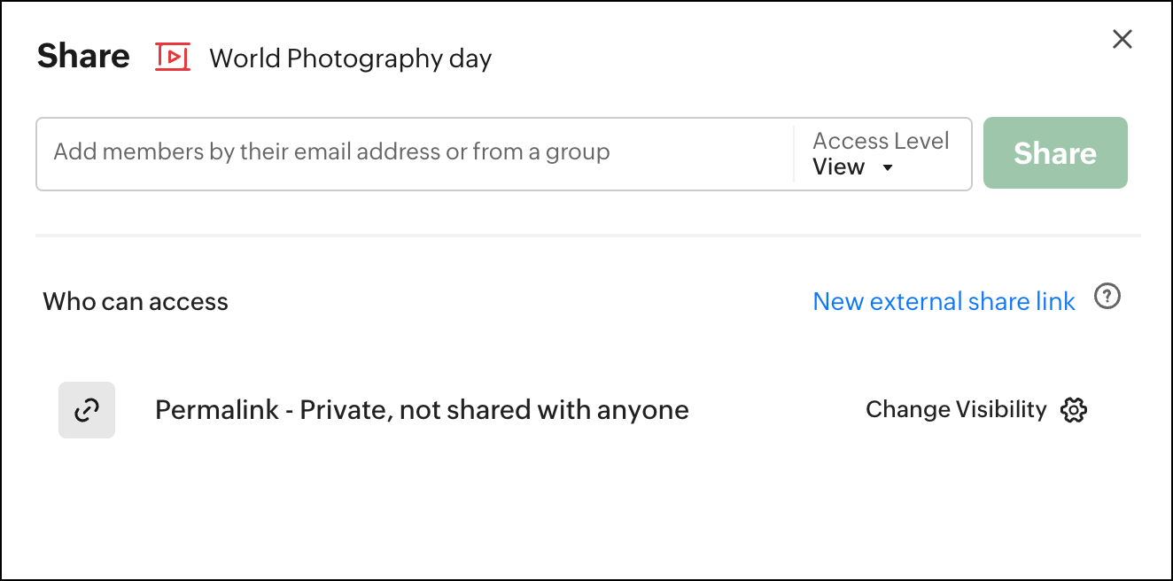
Task: Click the gray square behind the link icon
Action: [x=87, y=410]
